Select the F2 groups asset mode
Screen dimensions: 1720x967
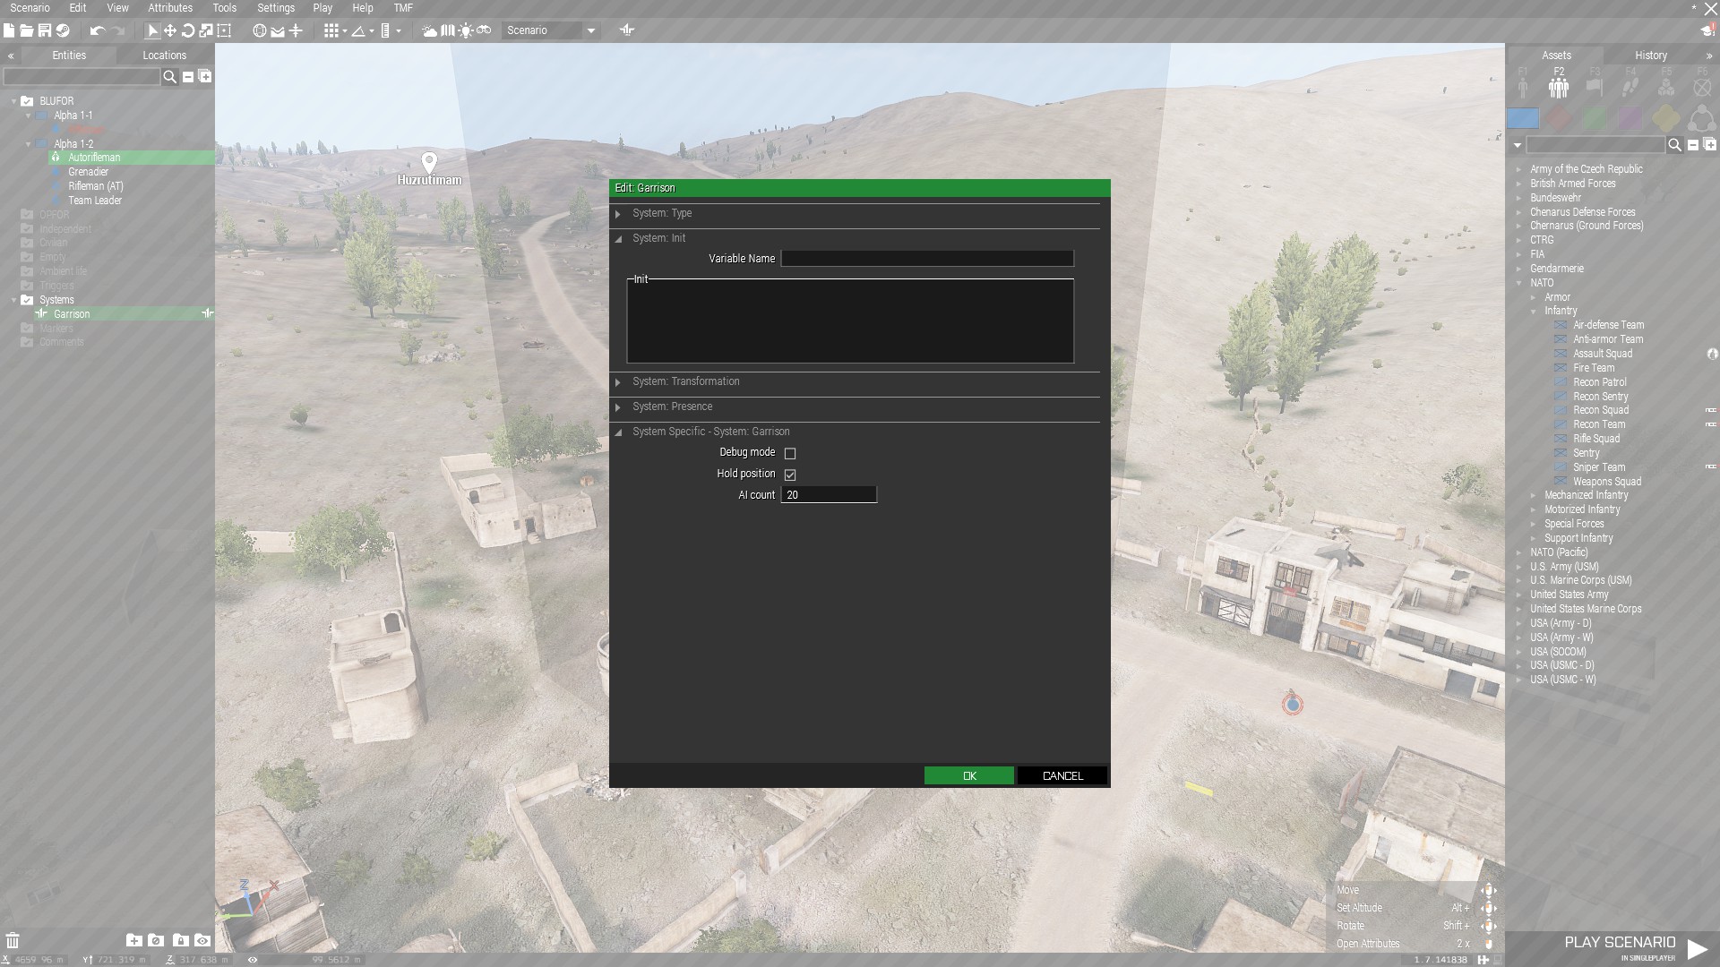point(1559,87)
